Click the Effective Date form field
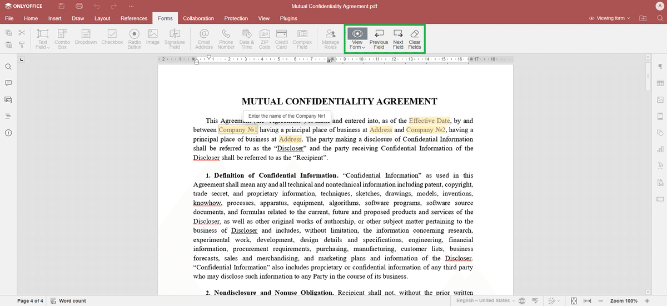Screen dimensions: 667x306 pyautogui.click(x=429, y=121)
